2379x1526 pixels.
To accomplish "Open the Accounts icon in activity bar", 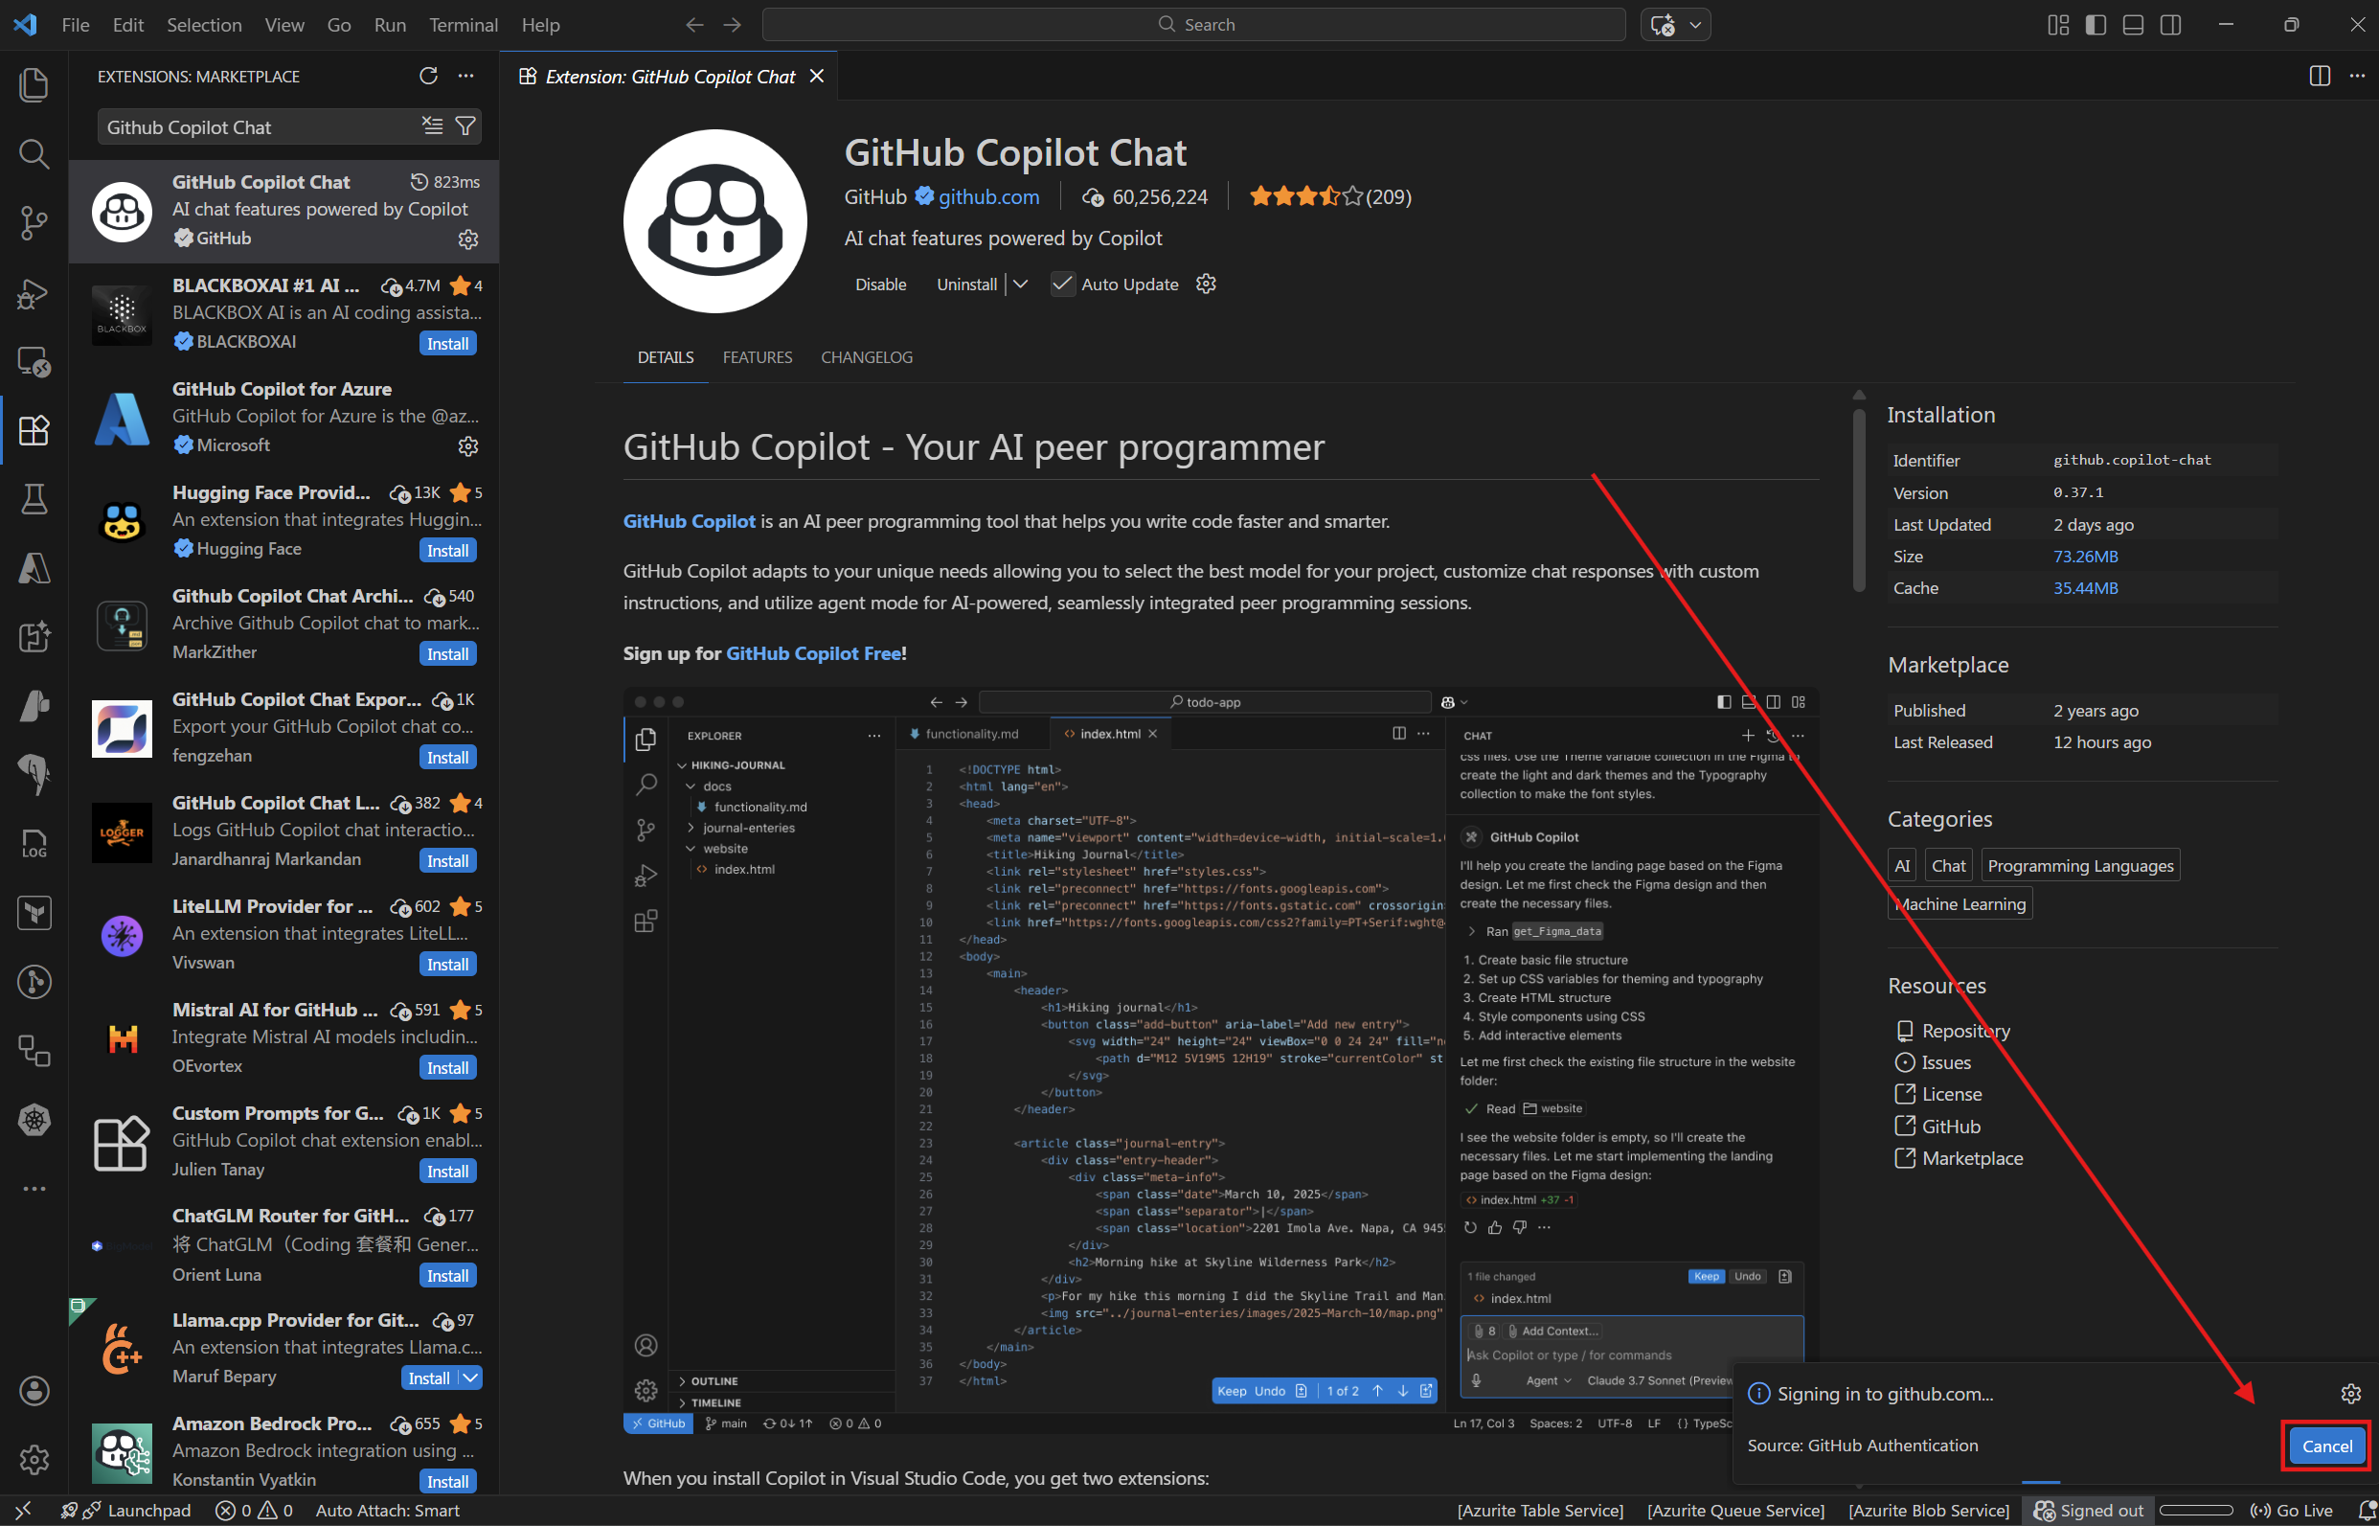I will pyautogui.click(x=34, y=1391).
